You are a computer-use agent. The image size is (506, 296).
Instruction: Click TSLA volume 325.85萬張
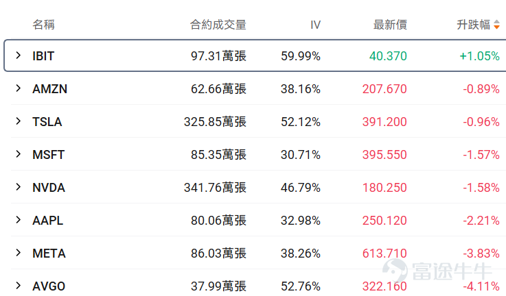click(216, 122)
